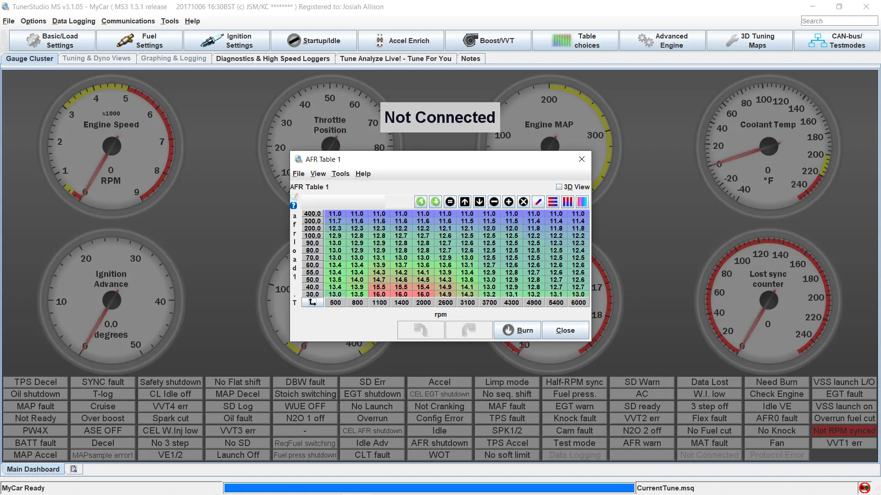Click the decrement down-arrow table icon
Viewport: 881px width, 495px height.
[x=480, y=202]
